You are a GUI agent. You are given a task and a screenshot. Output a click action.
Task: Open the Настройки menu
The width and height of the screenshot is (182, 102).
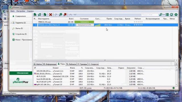click(21, 11)
